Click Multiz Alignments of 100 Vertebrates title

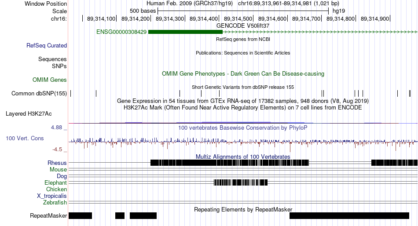click(243, 157)
